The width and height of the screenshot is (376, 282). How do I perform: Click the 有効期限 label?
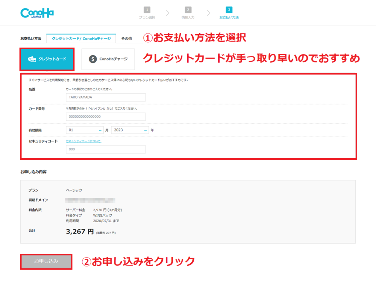(x=35, y=130)
